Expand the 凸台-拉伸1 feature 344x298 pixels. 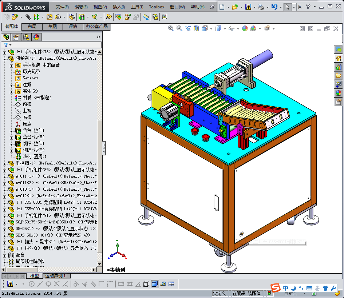point(11,131)
